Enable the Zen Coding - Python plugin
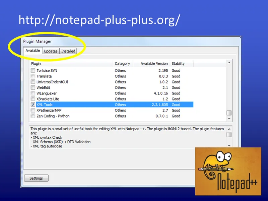 tap(33, 116)
